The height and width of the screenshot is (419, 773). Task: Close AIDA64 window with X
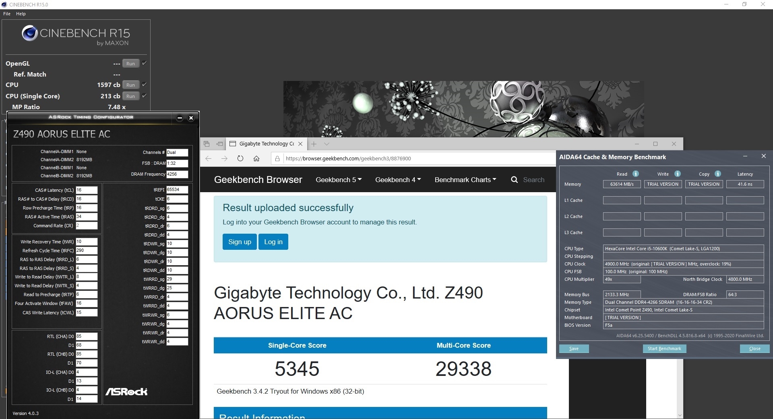click(x=764, y=156)
